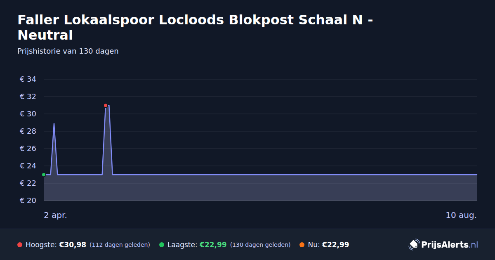Click the green Laagste legend dot

162,245
